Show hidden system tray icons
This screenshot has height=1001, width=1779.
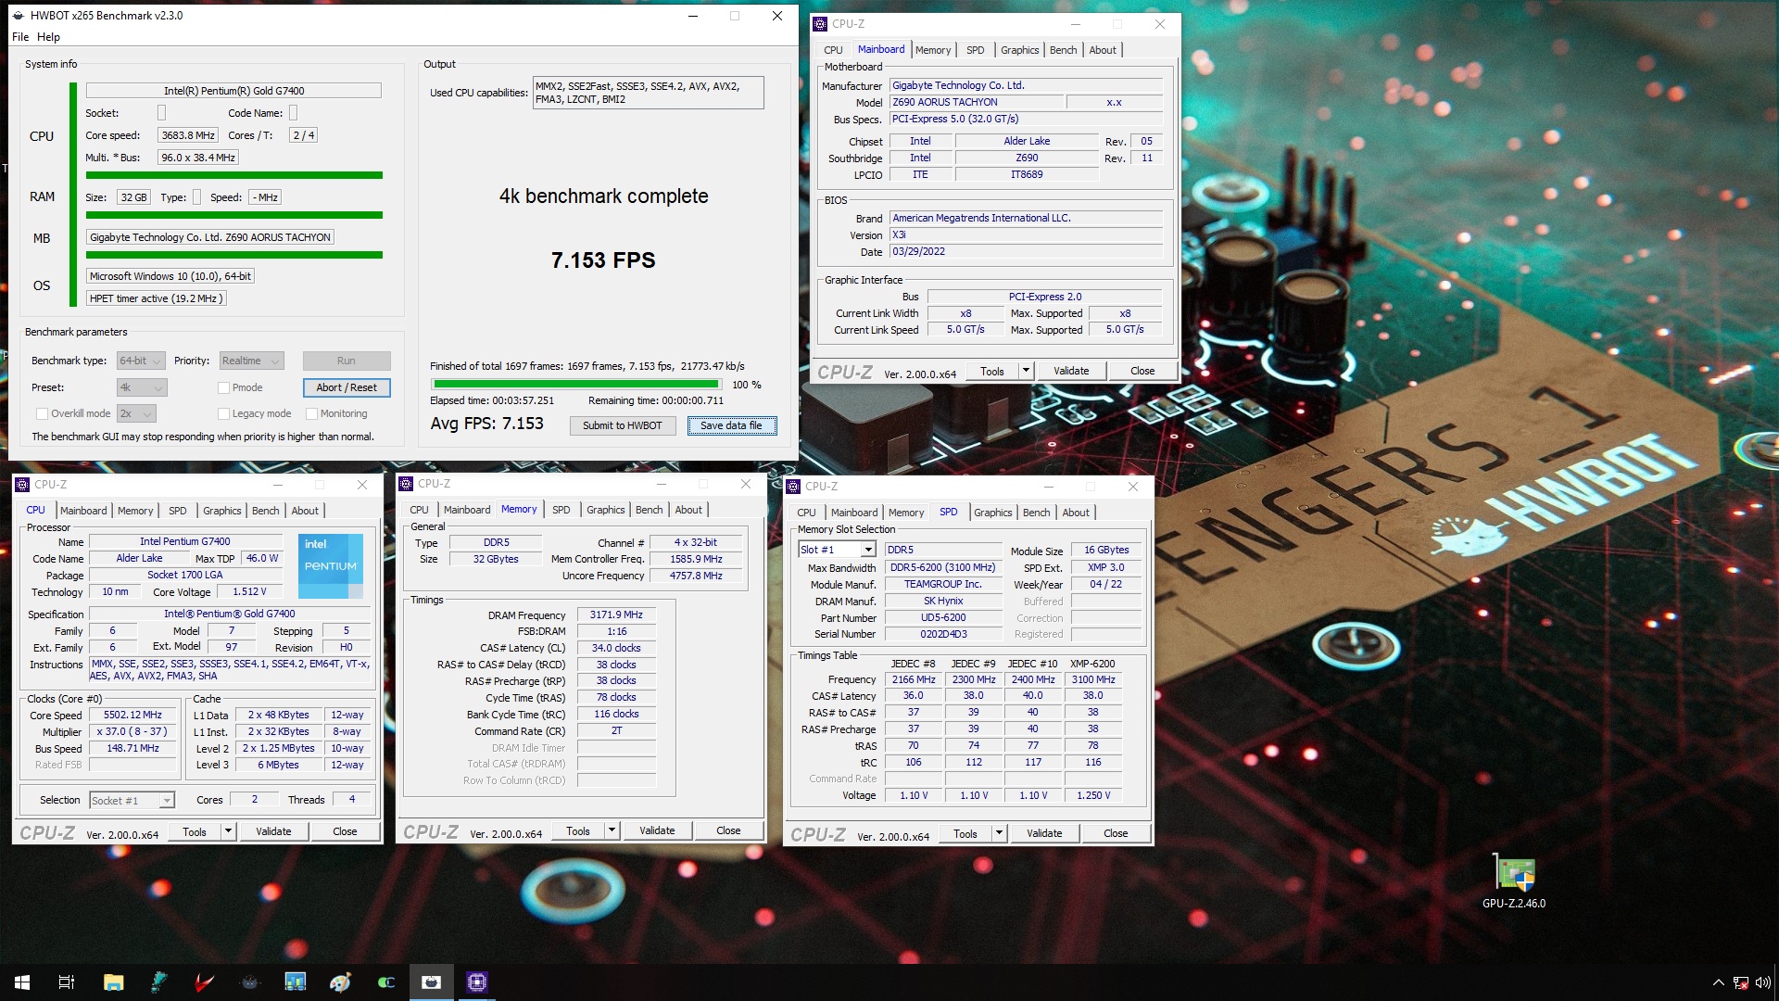(x=1718, y=982)
